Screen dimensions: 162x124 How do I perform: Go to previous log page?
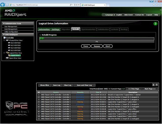134,89
